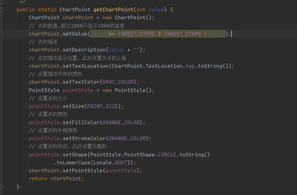Click the fold end marker beside closing brace
The width and height of the screenshot is (297, 195).
pyautogui.click(x=2, y=187)
